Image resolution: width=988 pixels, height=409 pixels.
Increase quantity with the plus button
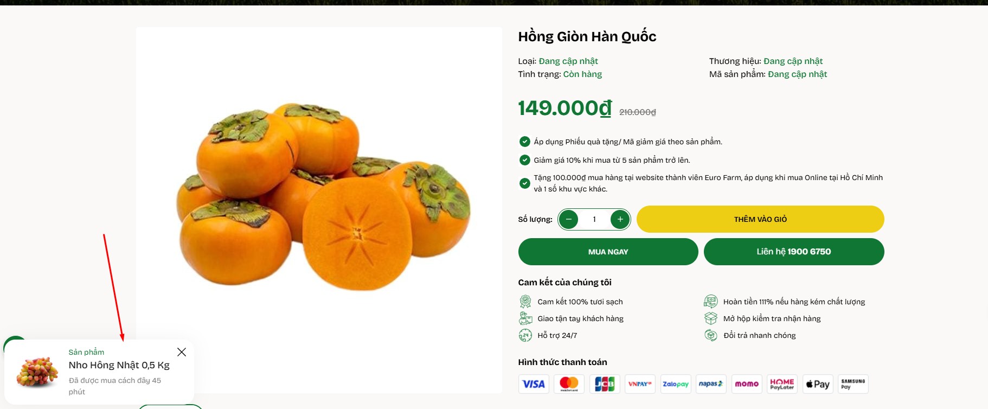point(620,219)
